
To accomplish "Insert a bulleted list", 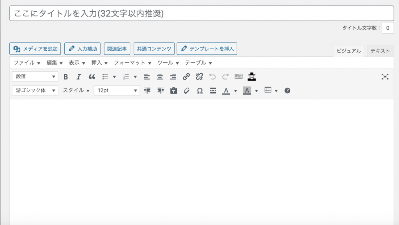I will 105,76.
